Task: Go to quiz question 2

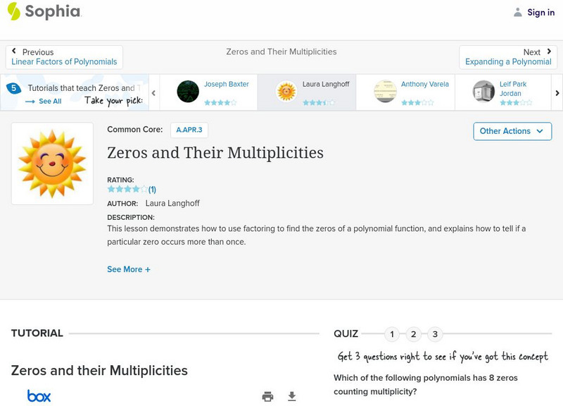Action: pyautogui.click(x=414, y=334)
